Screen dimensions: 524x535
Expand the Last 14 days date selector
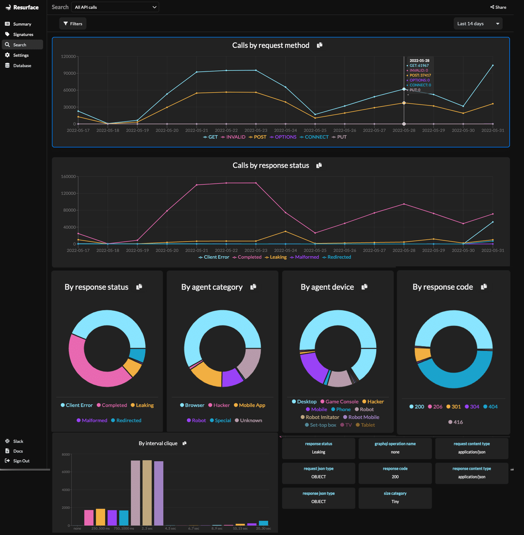478,23
